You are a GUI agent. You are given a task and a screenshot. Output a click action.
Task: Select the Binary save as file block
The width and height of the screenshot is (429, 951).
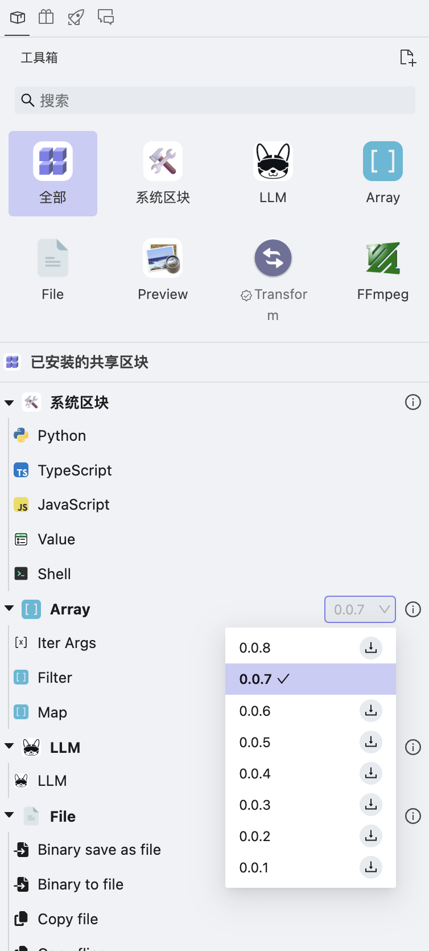pos(99,850)
